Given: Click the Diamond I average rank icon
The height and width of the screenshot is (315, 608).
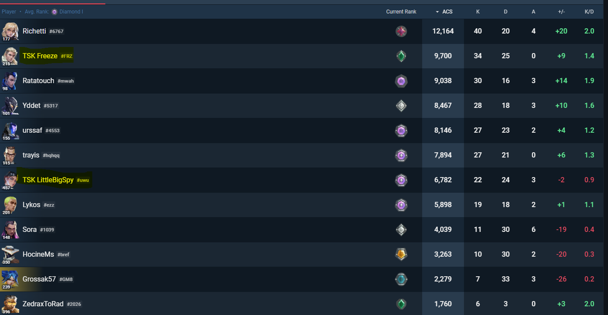Looking at the screenshot, I should coord(54,12).
